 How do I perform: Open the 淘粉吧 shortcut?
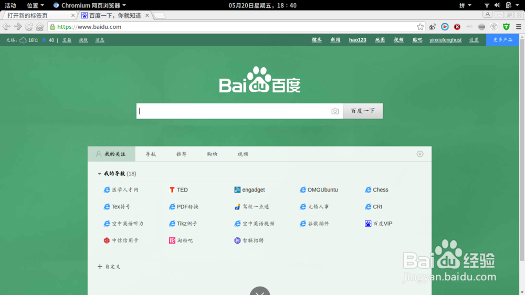(x=181, y=240)
